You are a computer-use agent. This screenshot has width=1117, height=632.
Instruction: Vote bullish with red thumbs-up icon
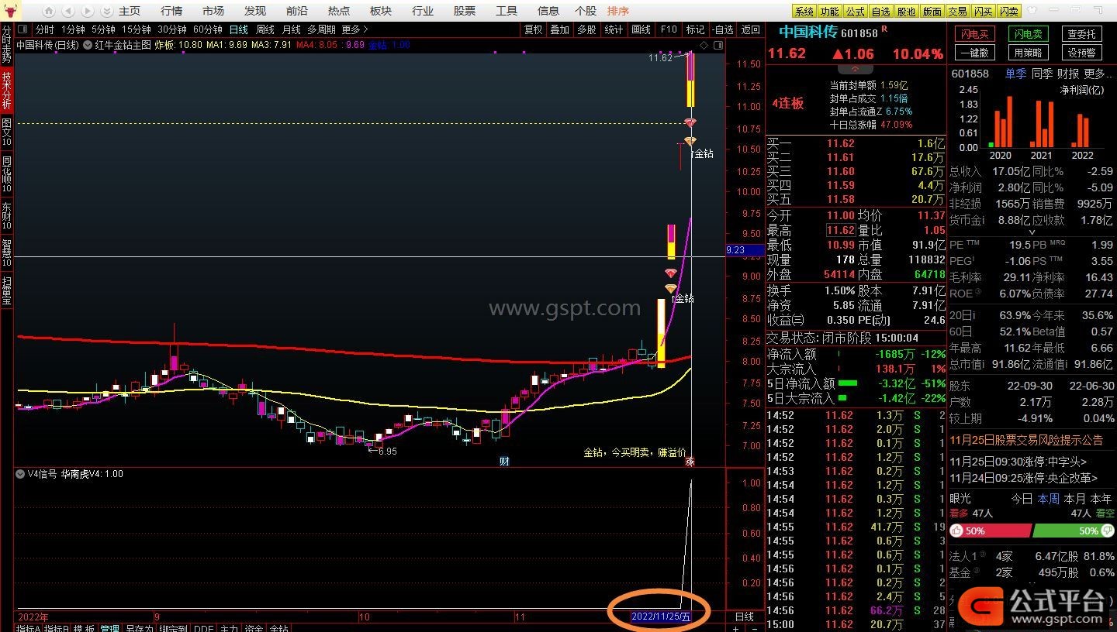click(x=956, y=531)
